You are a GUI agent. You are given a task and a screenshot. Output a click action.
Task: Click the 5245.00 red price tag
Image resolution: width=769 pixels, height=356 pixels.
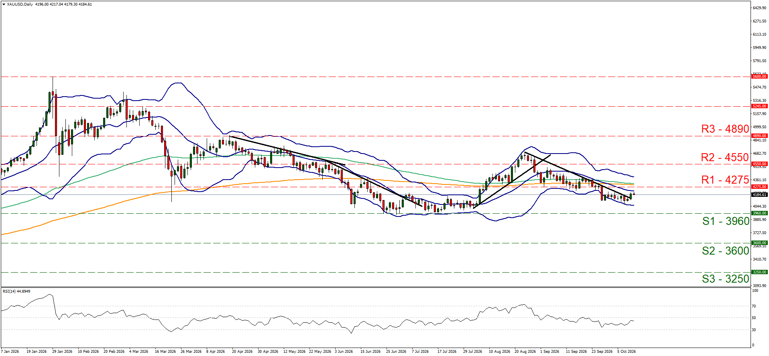click(x=759, y=107)
